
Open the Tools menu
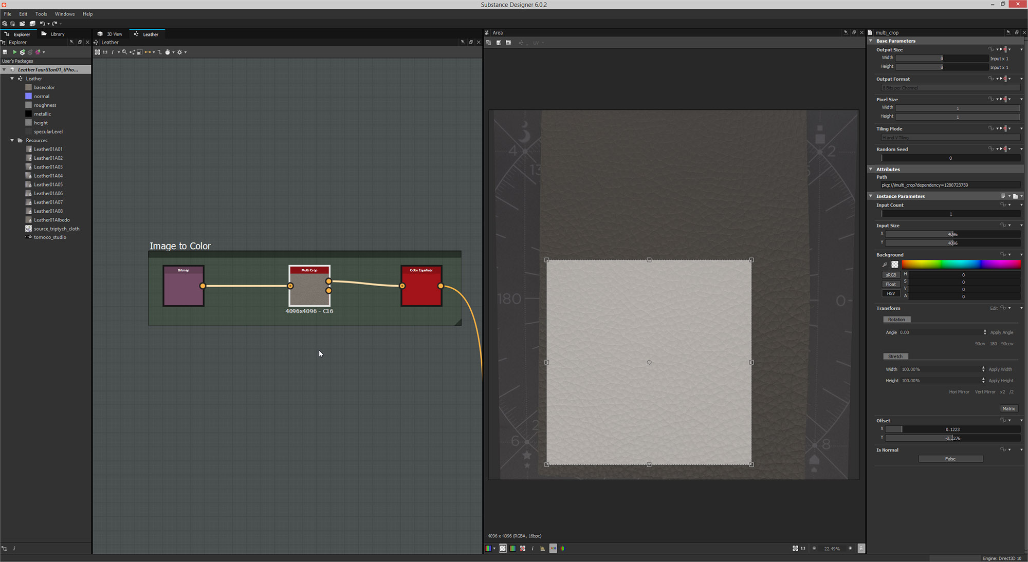click(x=41, y=14)
